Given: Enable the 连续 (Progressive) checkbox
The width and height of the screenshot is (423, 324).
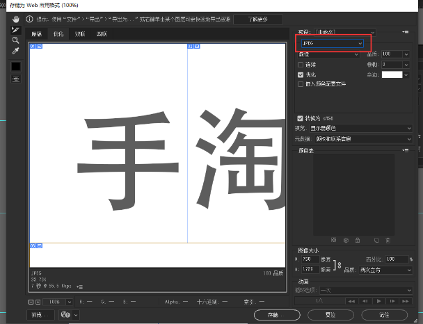Looking at the screenshot, I should [x=301, y=64].
